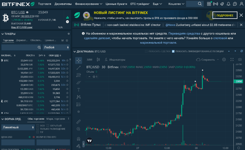The image size is (245, 150).
Task: Click the Цена USD input field
Action: (x=18, y=142)
